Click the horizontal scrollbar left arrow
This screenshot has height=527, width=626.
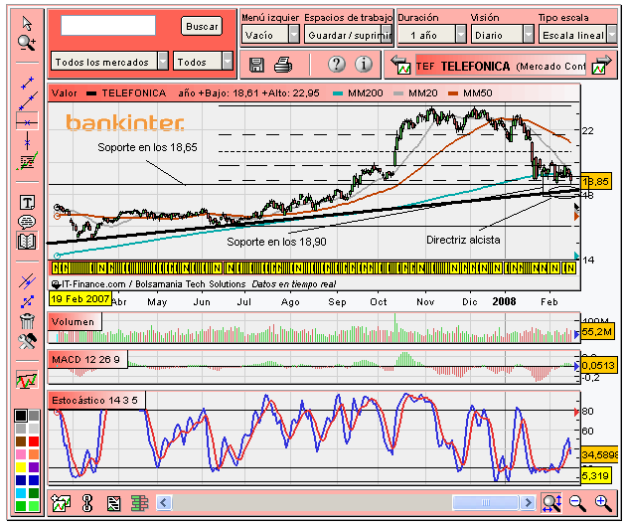164,502
